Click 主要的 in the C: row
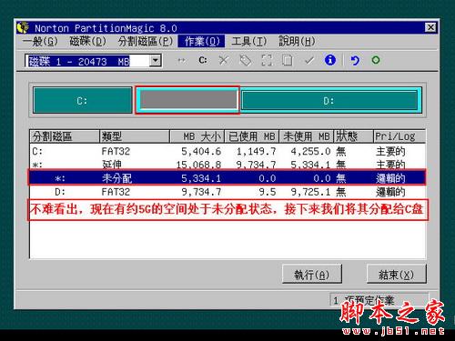Screen dimensions: 455x341 tap(390, 151)
